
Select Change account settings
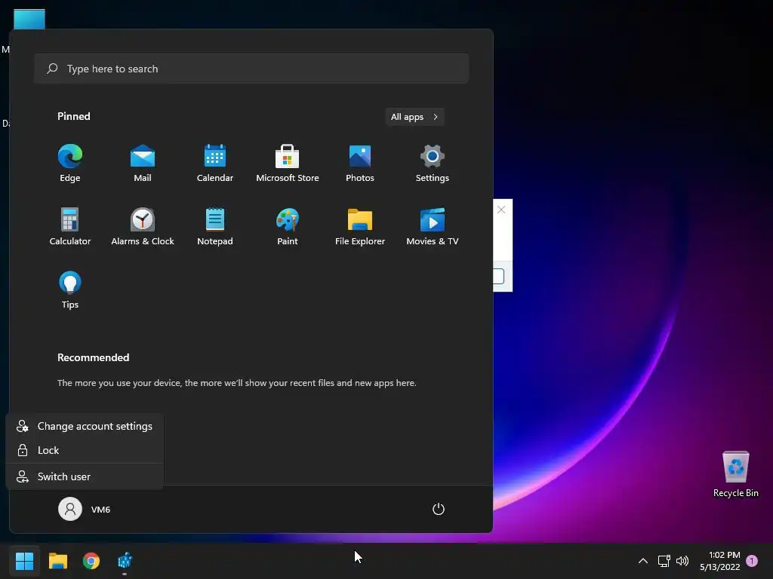click(x=85, y=427)
